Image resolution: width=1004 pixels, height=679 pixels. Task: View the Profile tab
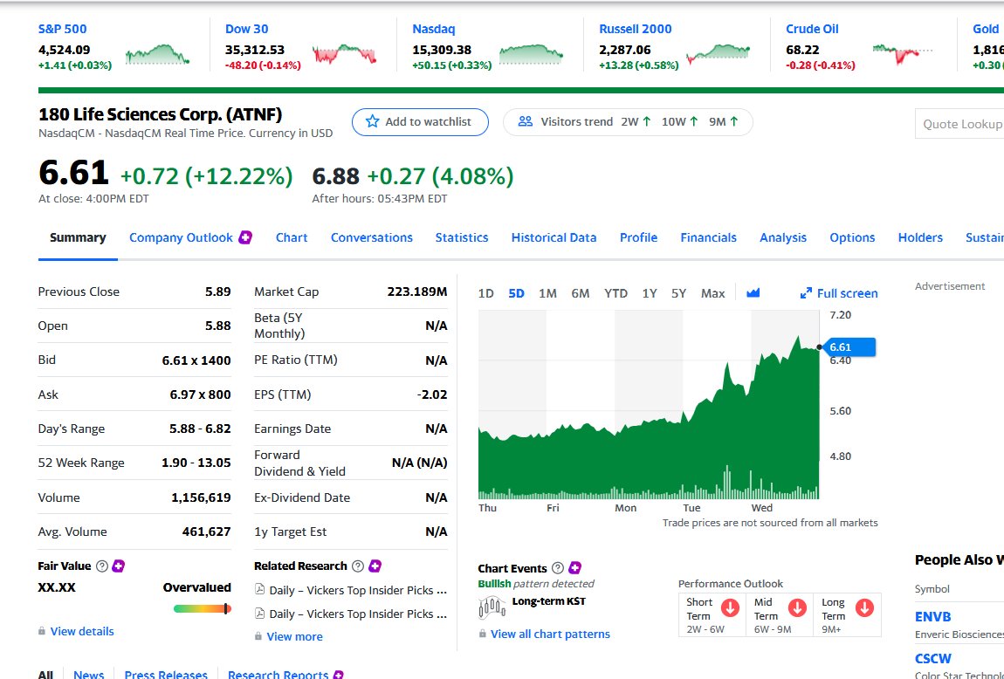pyautogui.click(x=638, y=237)
